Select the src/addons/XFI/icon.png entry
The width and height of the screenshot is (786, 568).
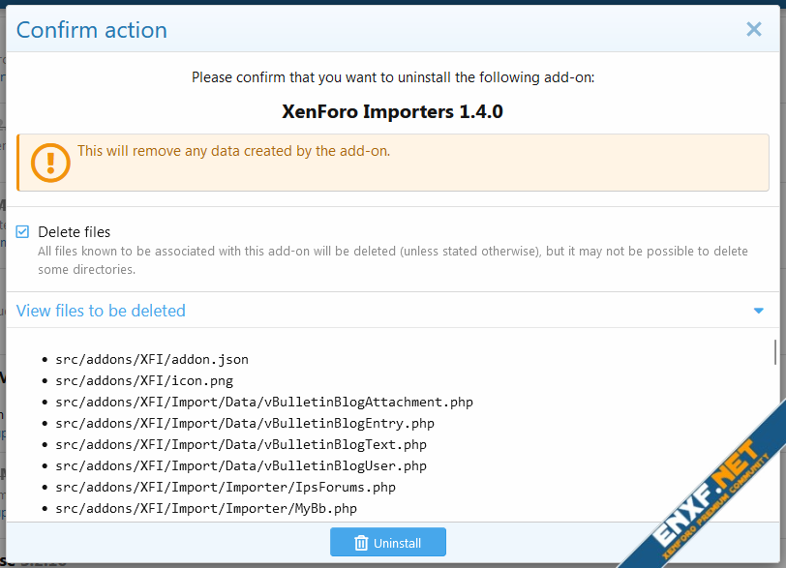[144, 380]
